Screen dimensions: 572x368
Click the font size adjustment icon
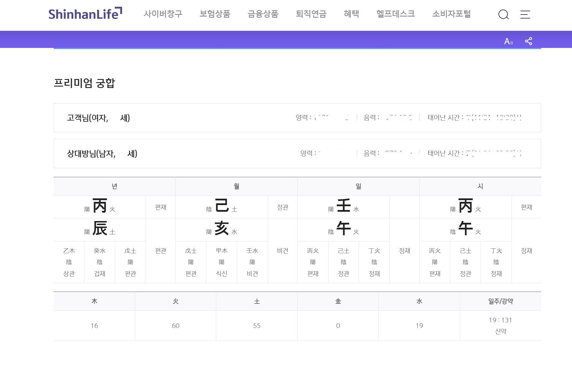coord(508,41)
